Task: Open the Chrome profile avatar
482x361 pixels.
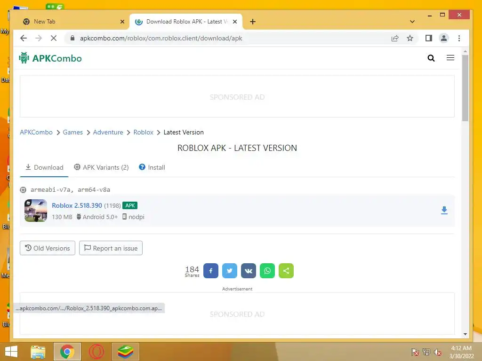Action: tap(443, 38)
